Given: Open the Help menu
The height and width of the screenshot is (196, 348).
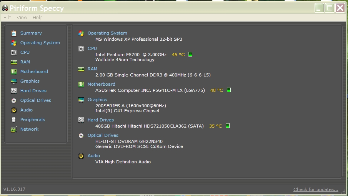Looking at the screenshot, I should [38, 18].
